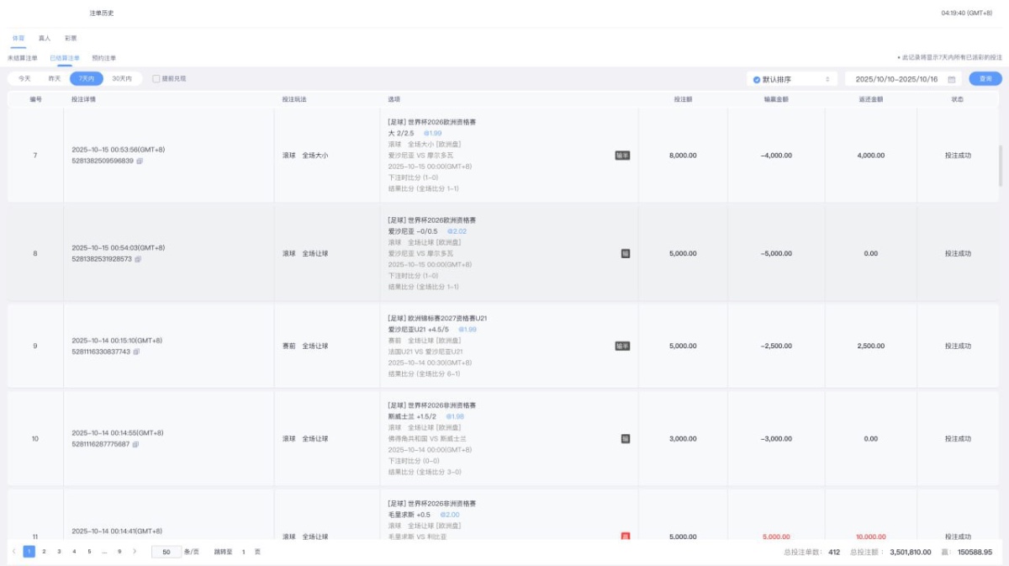Viewport: 1009px width, 566px height.
Task: Click the jump-to-page input field
Action: 243,552
